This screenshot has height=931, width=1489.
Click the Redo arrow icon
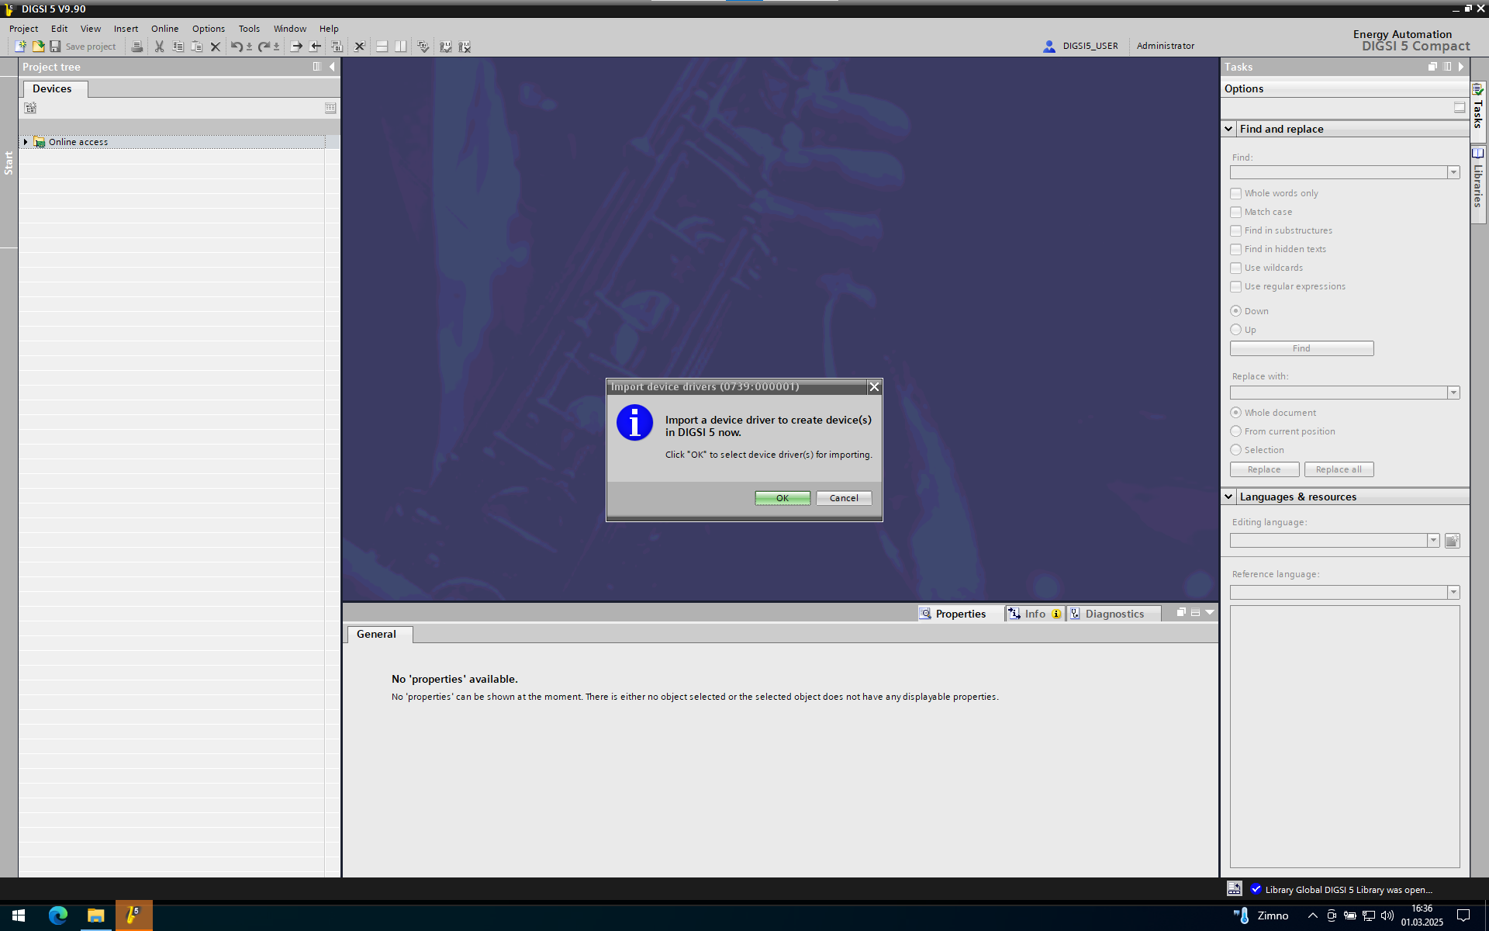pos(264,47)
